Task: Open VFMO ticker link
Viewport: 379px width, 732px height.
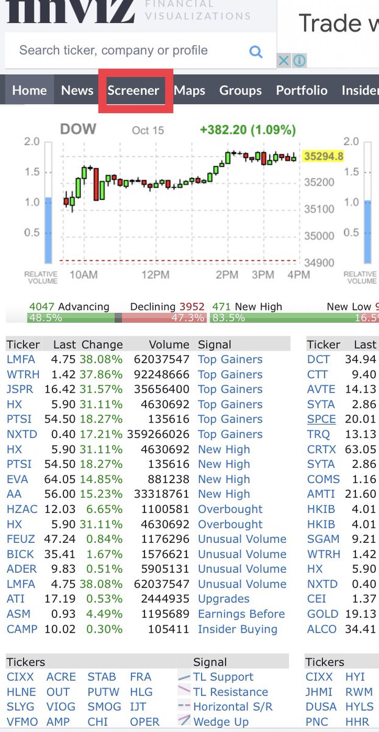Action: pyautogui.click(x=23, y=722)
